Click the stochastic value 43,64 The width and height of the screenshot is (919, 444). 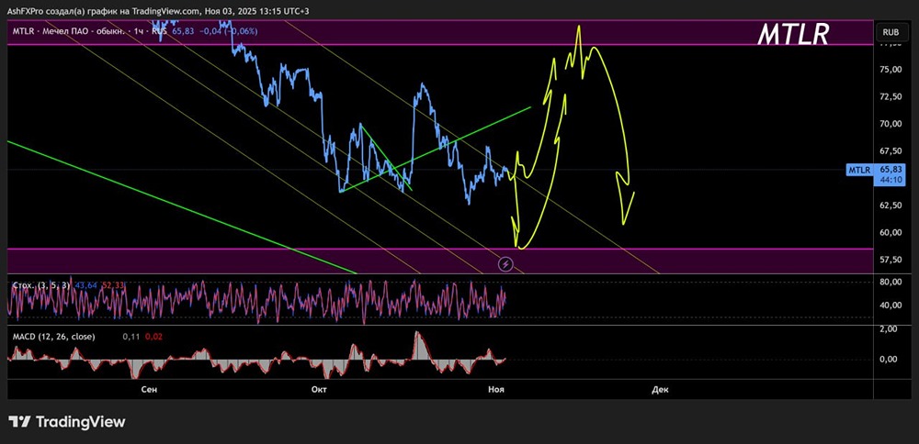tap(86, 284)
